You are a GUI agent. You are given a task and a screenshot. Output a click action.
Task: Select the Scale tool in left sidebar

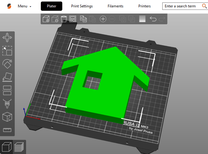pos(7,51)
